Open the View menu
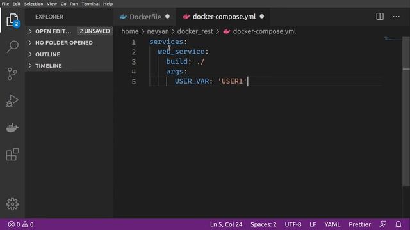The height and width of the screenshot is (230, 410). tap(52, 4)
